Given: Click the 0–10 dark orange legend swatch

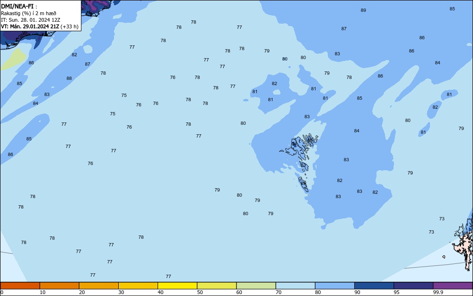Looking at the screenshot, I should pyautogui.click(x=20, y=286).
